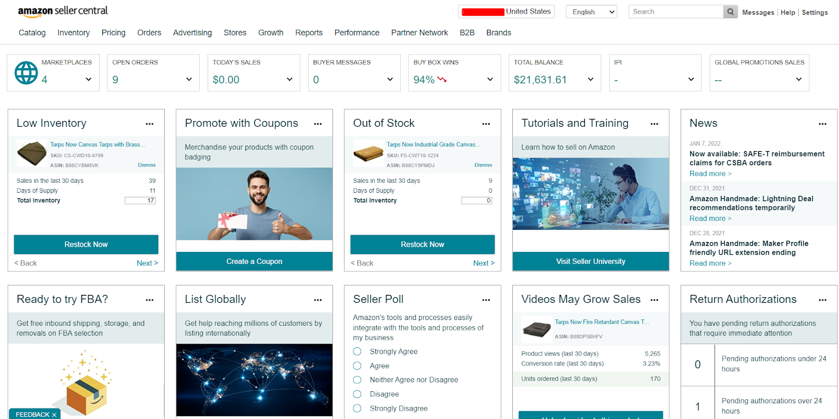Open Low Inventory card options menu
Screen dimensions: 839x419
coord(149,124)
